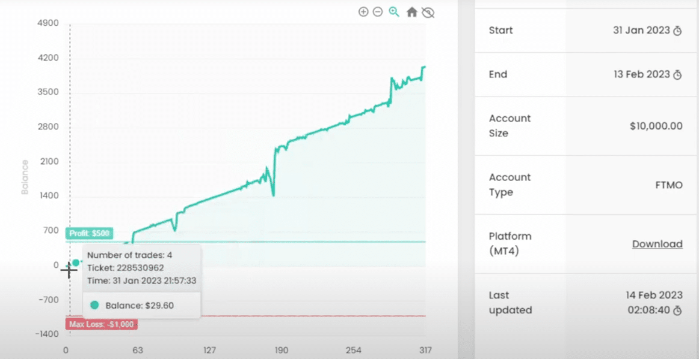Screen dimensions: 699x359
Task: Click the Max Loss -$1,000 label
Action: point(101,324)
